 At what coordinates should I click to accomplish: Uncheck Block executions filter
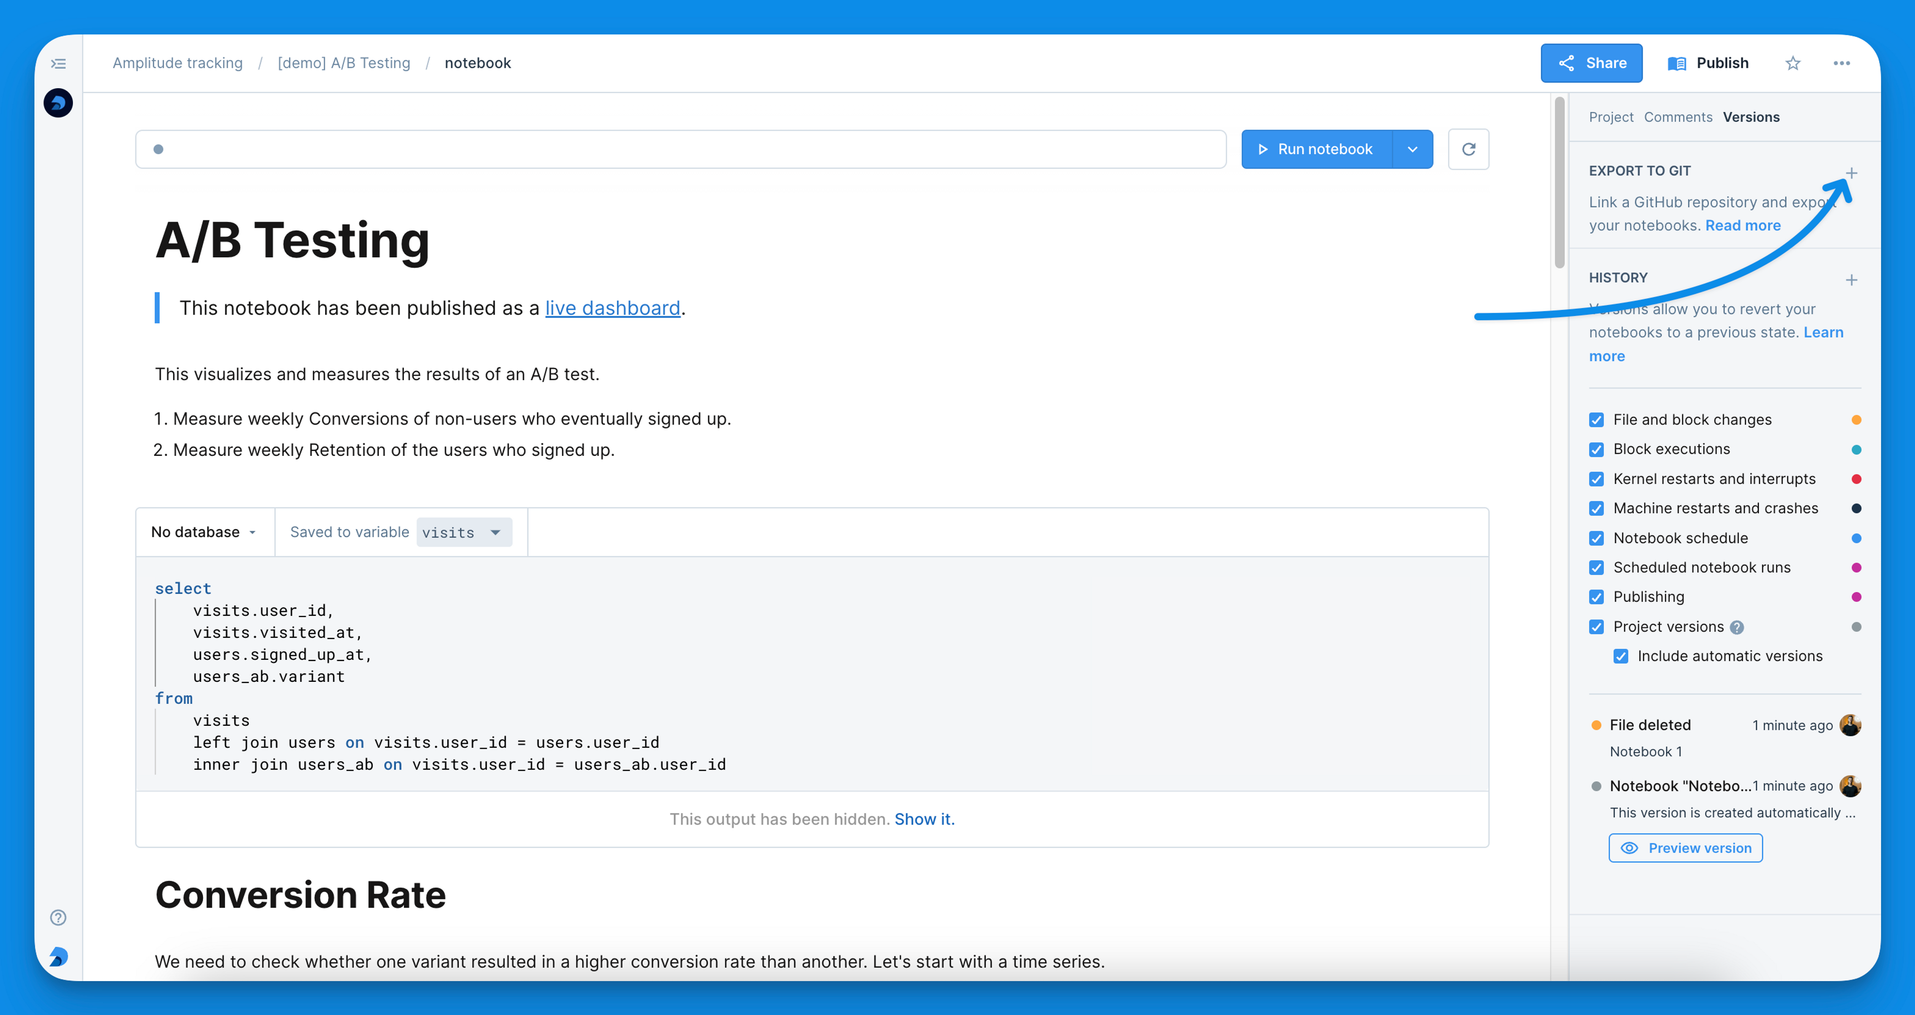click(1596, 450)
